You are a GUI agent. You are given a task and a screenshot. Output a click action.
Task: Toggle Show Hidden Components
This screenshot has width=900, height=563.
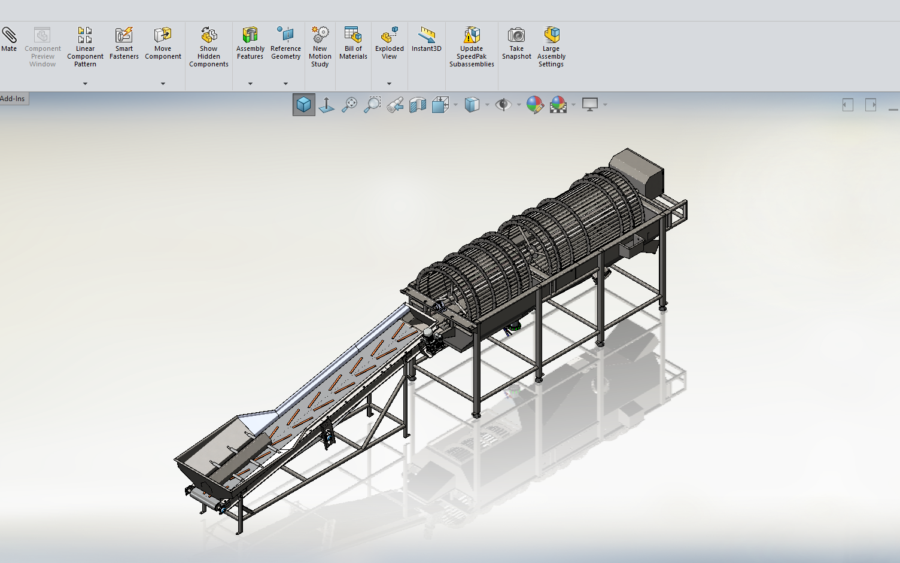point(209,47)
